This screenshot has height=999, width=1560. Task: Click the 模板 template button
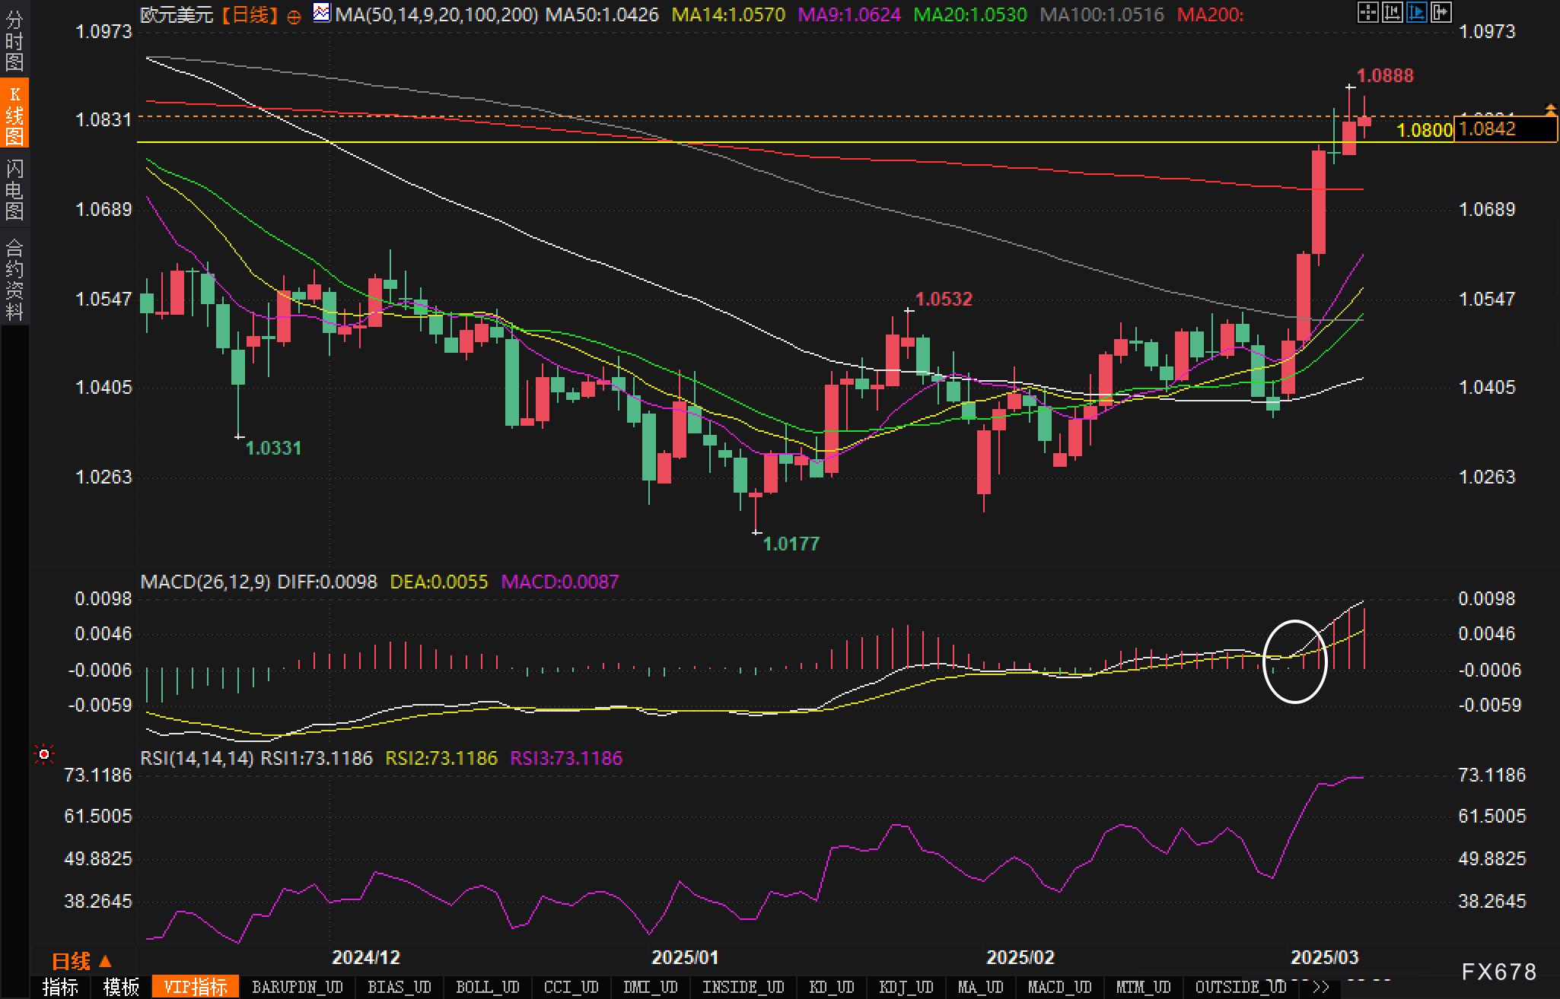click(x=121, y=988)
